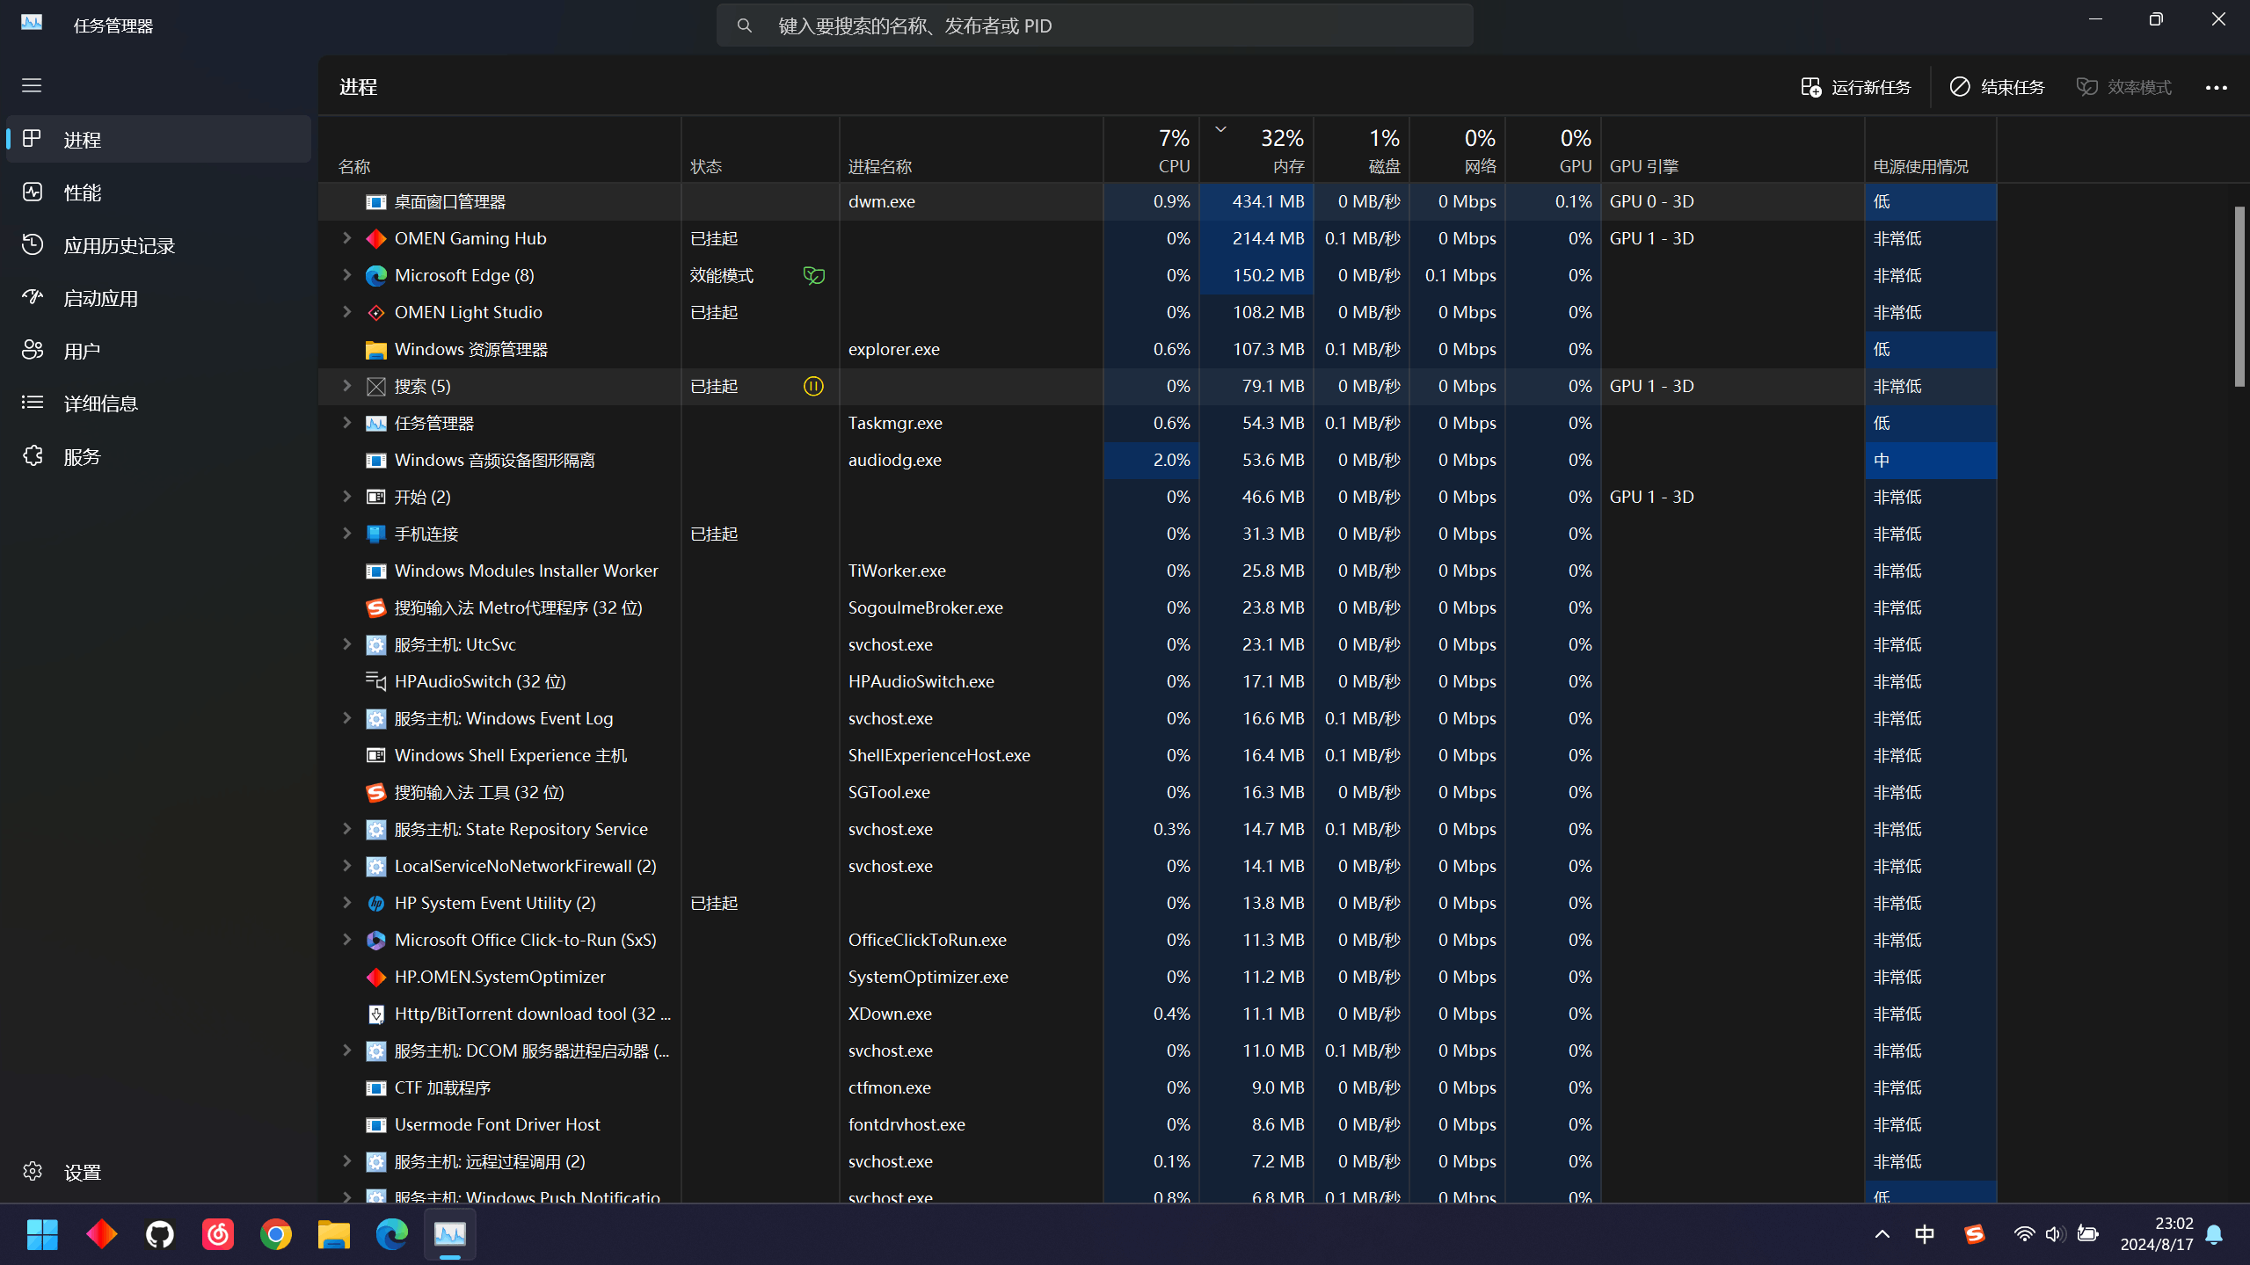This screenshot has height=1265, width=2250.
Task: Click the Services (服务) puzzle icon
Action: tap(33, 456)
